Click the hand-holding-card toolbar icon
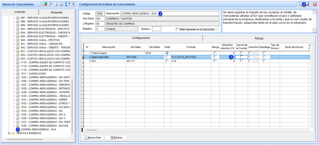The width and height of the screenshot is (319, 145). [x=45, y=4]
